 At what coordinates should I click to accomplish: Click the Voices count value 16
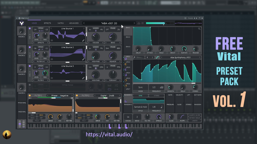click(x=128, y=117)
